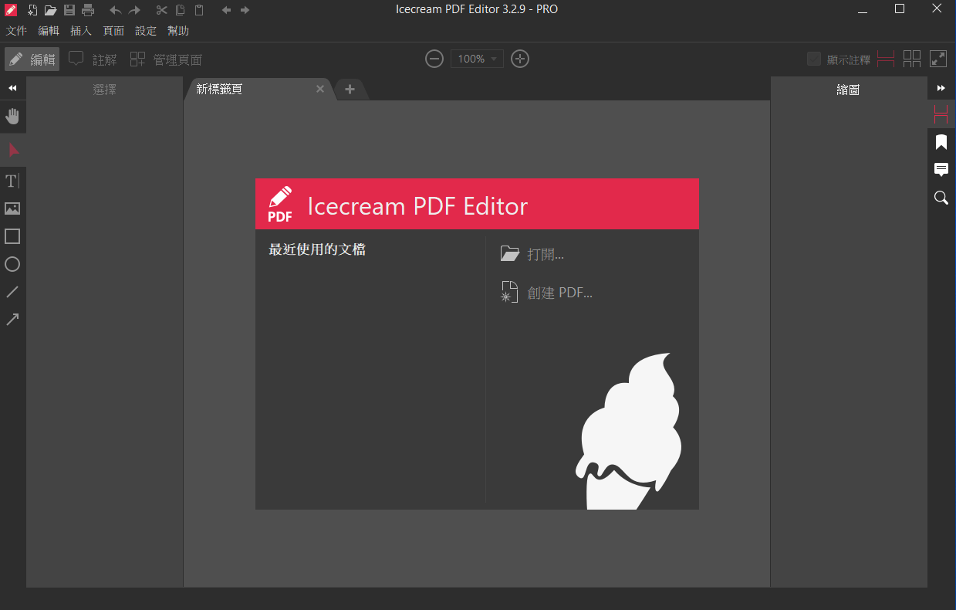Viewport: 956px width, 610px height.
Task: Zoom out with the minus icon
Action: 434,59
